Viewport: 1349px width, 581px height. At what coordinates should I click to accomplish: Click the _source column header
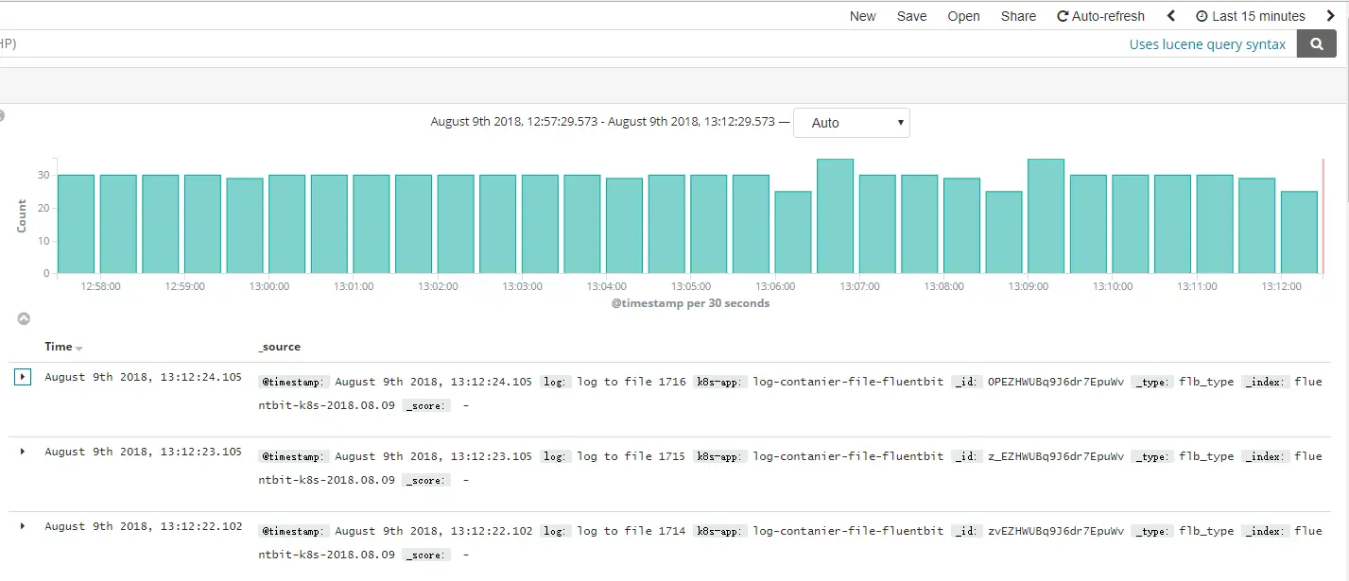280,347
